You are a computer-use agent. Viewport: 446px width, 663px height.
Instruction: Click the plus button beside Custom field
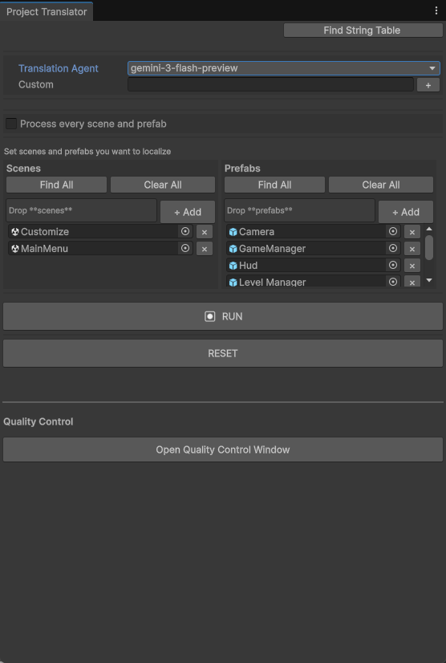tap(428, 85)
